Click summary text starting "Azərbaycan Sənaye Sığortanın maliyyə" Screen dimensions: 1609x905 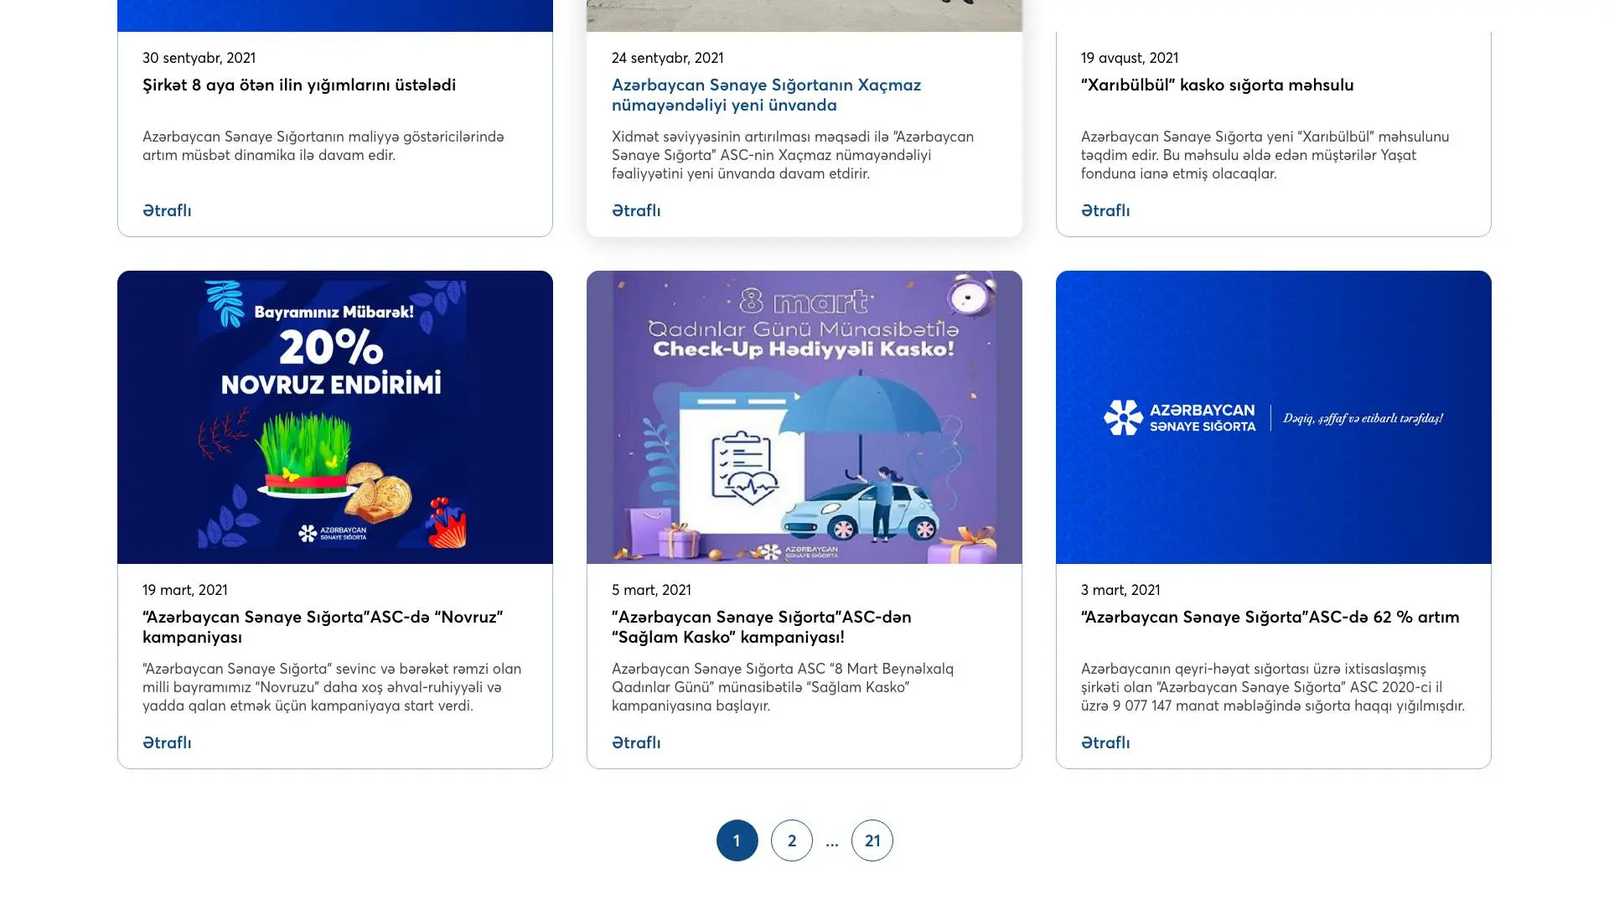[323, 146]
